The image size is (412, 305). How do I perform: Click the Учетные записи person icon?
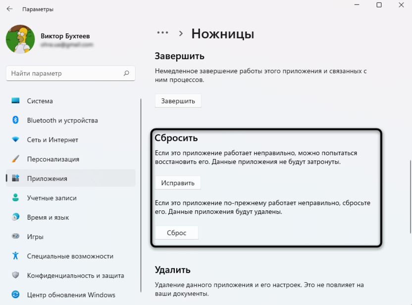tap(15, 198)
